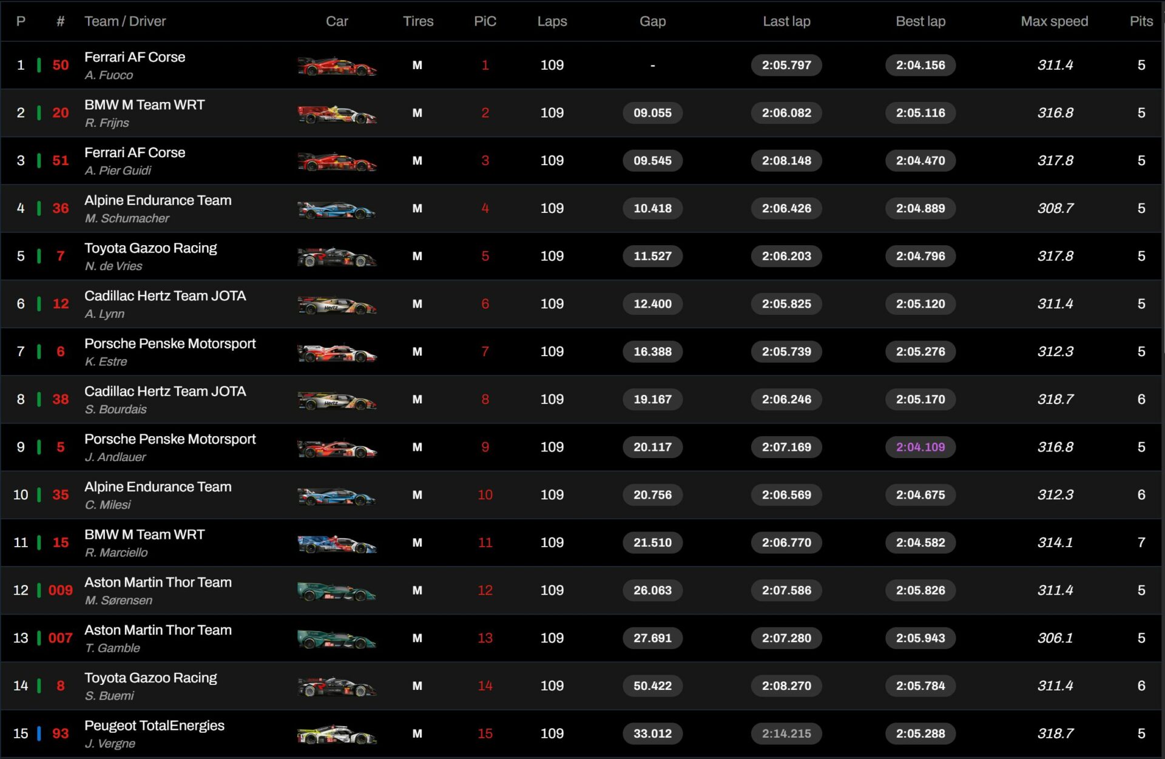Click car number 009

(x=61, y=590)
